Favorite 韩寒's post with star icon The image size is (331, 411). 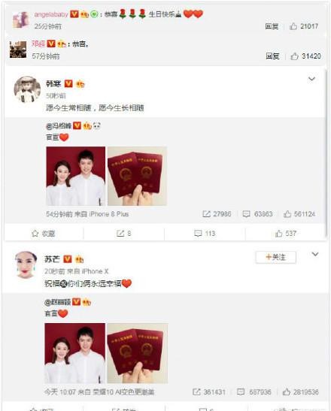tap(44, 233)
